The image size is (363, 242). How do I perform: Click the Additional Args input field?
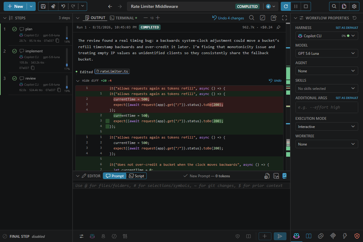tap(327, 107)
